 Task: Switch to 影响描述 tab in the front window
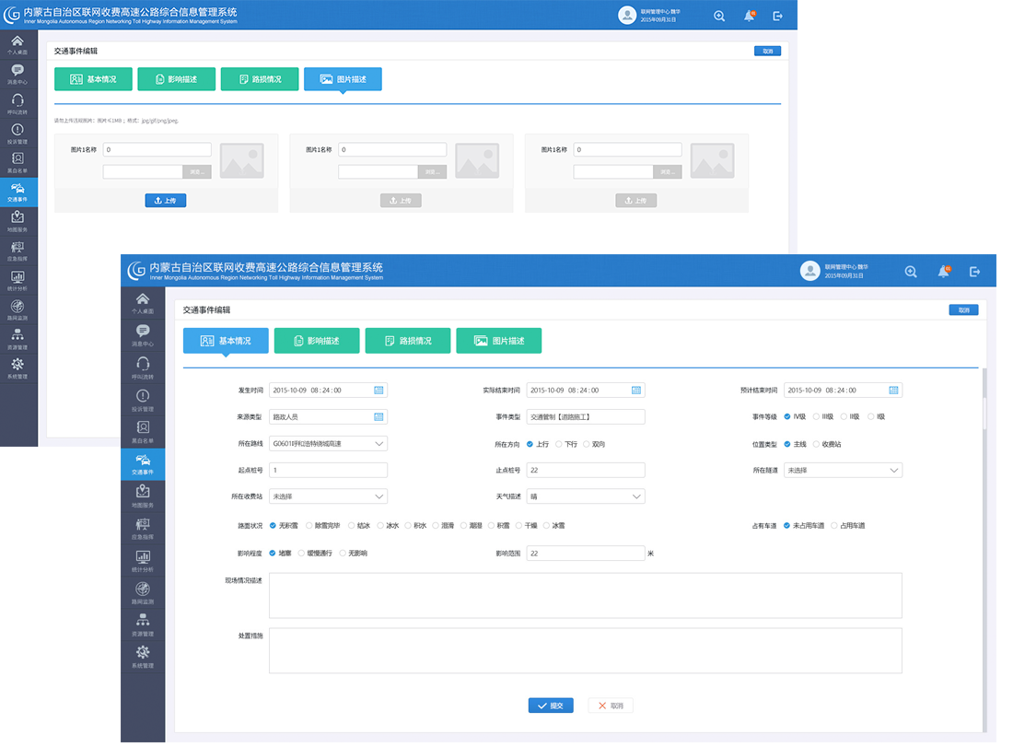316,341
